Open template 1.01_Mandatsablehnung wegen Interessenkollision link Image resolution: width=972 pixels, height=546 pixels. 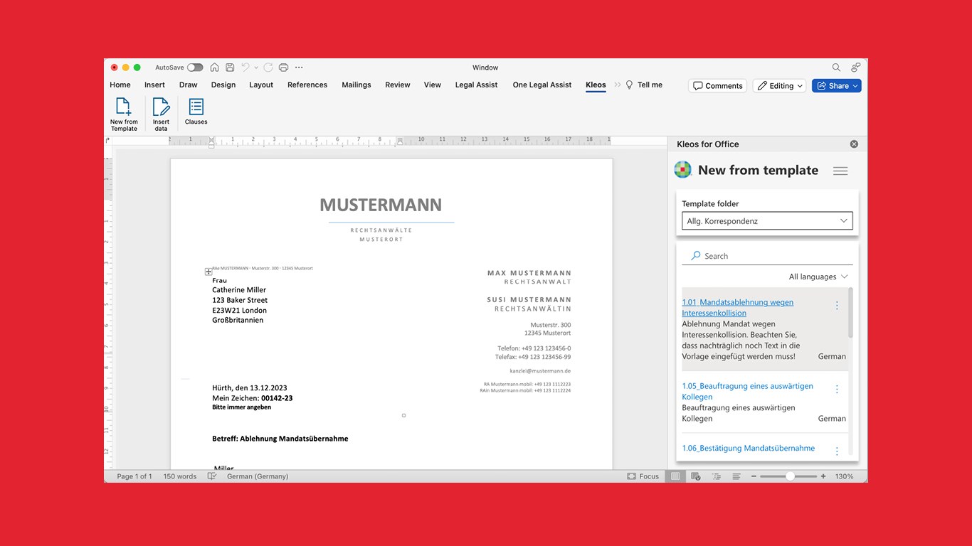click(x=738, y=308)
